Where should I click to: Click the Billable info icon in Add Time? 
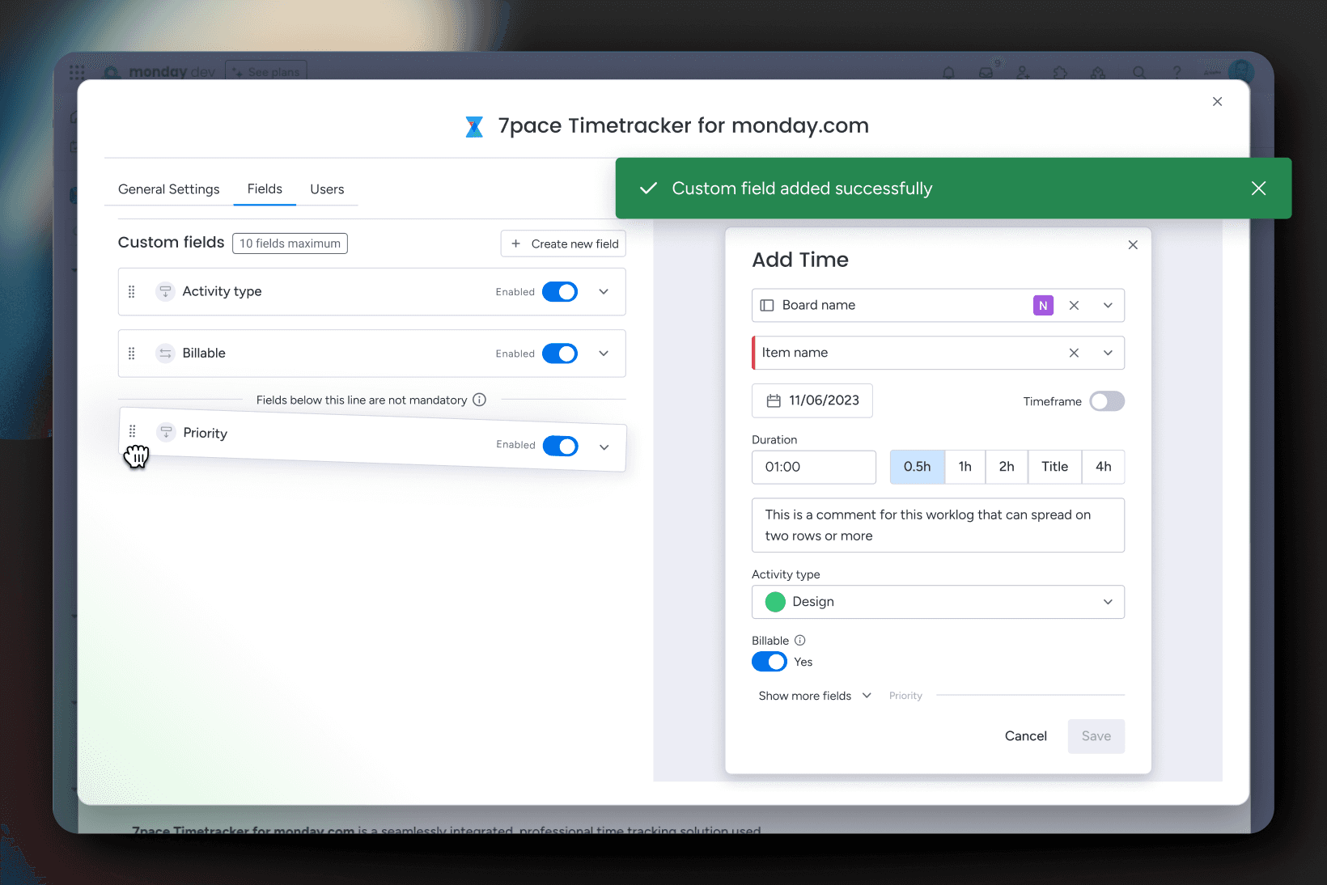pyautogui.click(x=799, y=640)
